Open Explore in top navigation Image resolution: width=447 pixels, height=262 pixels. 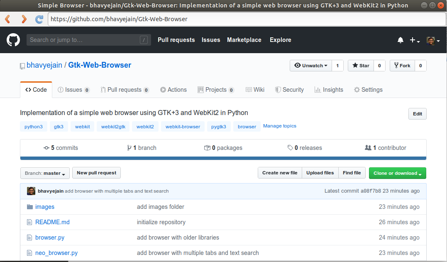point(281,40)
